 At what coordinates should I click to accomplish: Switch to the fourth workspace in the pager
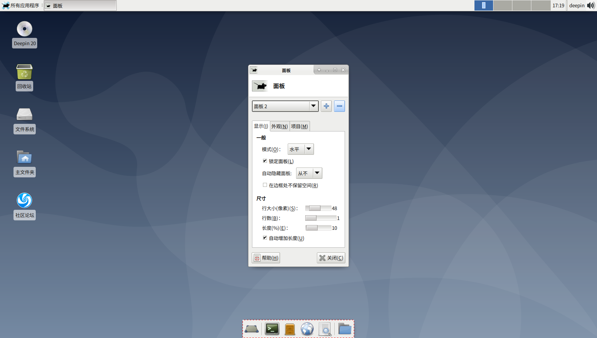(x=541, y=5)
